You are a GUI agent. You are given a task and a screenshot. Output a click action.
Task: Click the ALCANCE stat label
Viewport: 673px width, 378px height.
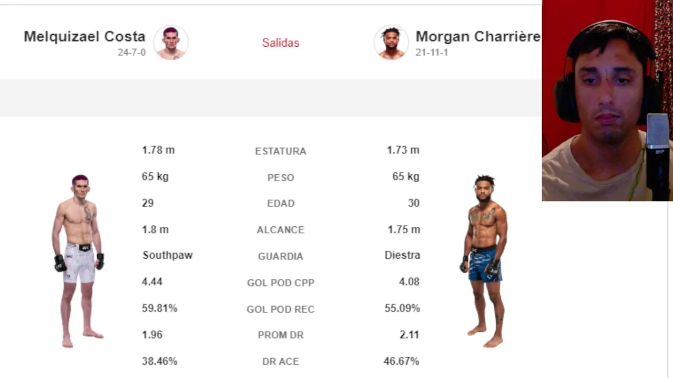[x=281, y=230]
